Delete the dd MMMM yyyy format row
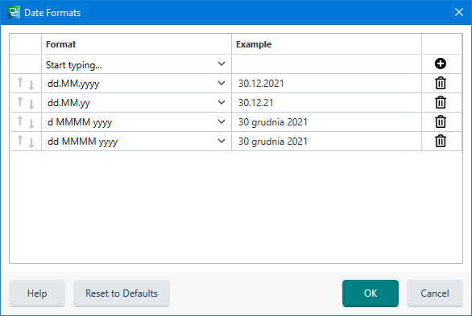472x316 pixels. pyautogui.click(x=441, y=141)
